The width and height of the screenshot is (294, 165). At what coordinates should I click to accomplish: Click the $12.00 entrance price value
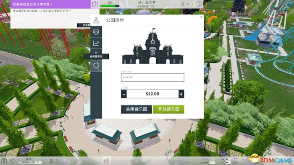pos(152,94)
